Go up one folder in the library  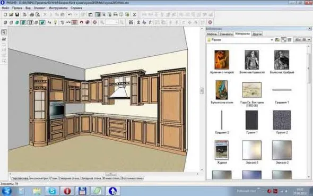[x=277, y=40]
